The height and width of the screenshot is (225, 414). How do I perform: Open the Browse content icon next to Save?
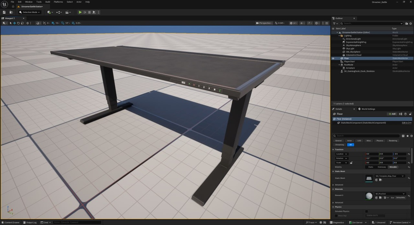coord(11,12)
